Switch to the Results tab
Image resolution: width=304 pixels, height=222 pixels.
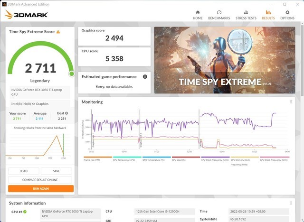268,14
